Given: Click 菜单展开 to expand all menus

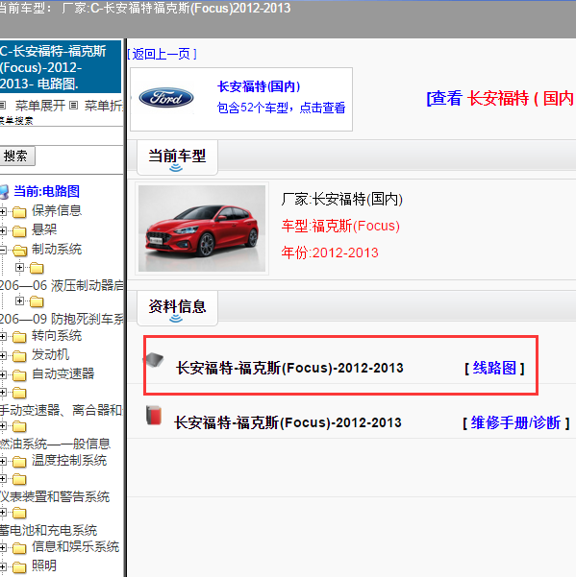Looking at the screenshot, I should click(39, 106).
